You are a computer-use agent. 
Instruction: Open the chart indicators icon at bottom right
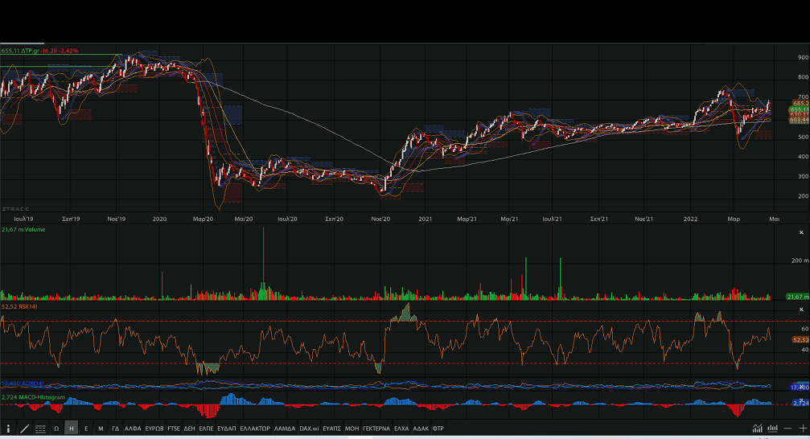click(x=758, y=428)
